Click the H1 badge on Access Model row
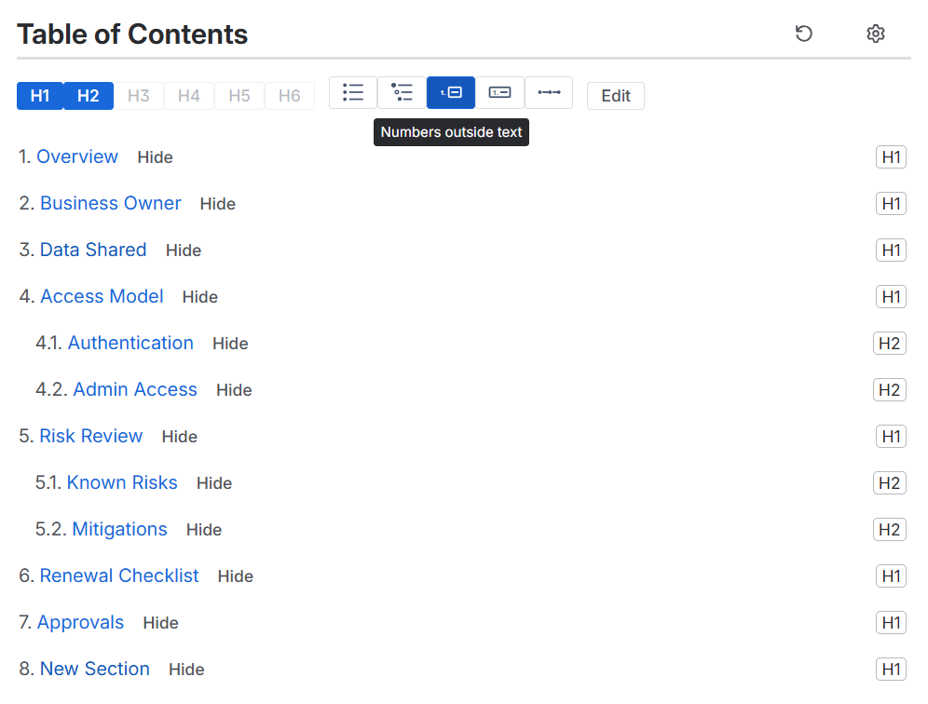Screen dimensions: 928x704 pos(891,297)
